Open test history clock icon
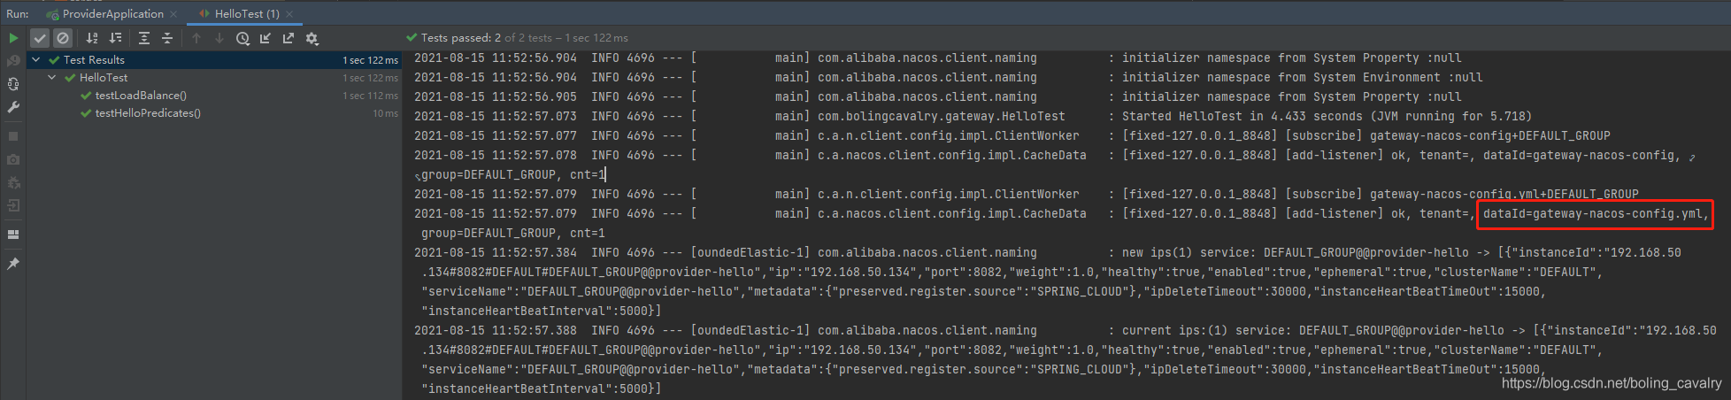 coord(242,38)
